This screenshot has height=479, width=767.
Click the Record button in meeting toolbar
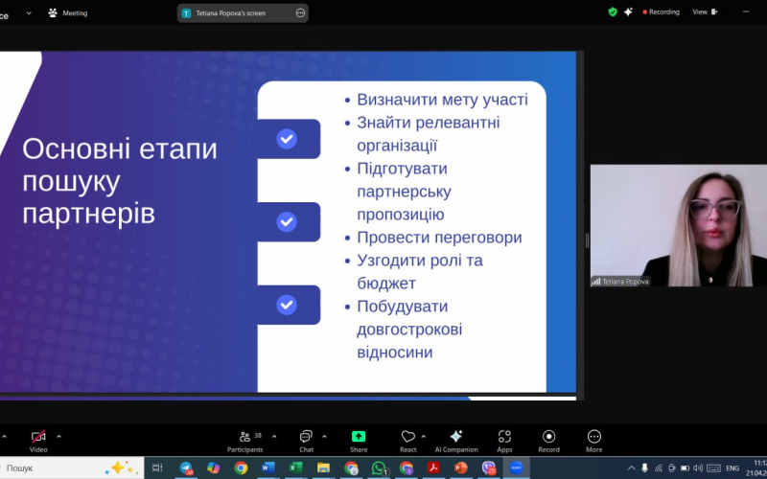pyautogui.click(x=548, y=442)
